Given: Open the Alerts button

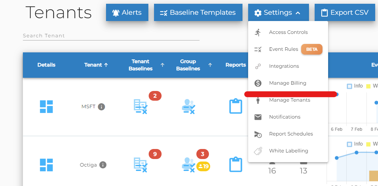Looking at the screenshot, I should [127, 13].
